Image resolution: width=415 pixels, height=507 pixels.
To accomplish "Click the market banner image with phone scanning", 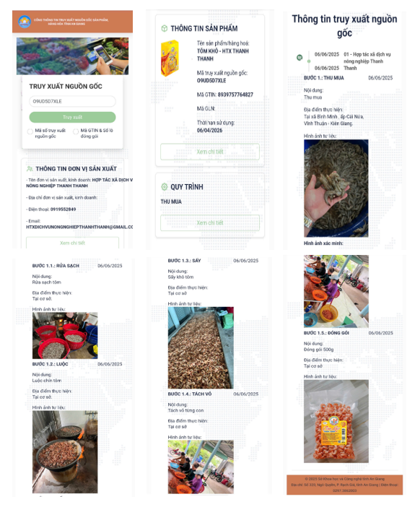I will click(72, 56).
